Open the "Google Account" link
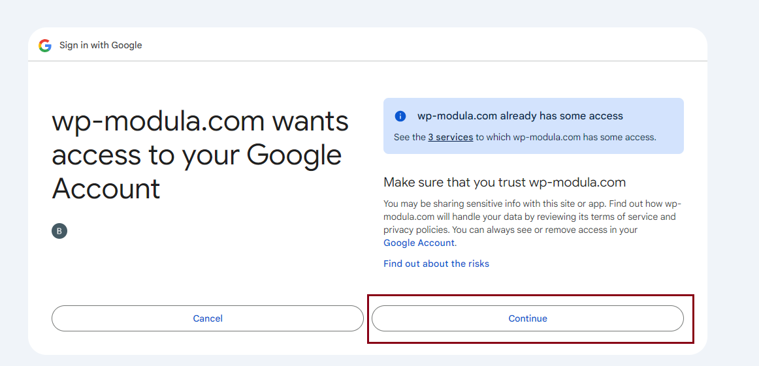759x366 pixels. (419, 243)
